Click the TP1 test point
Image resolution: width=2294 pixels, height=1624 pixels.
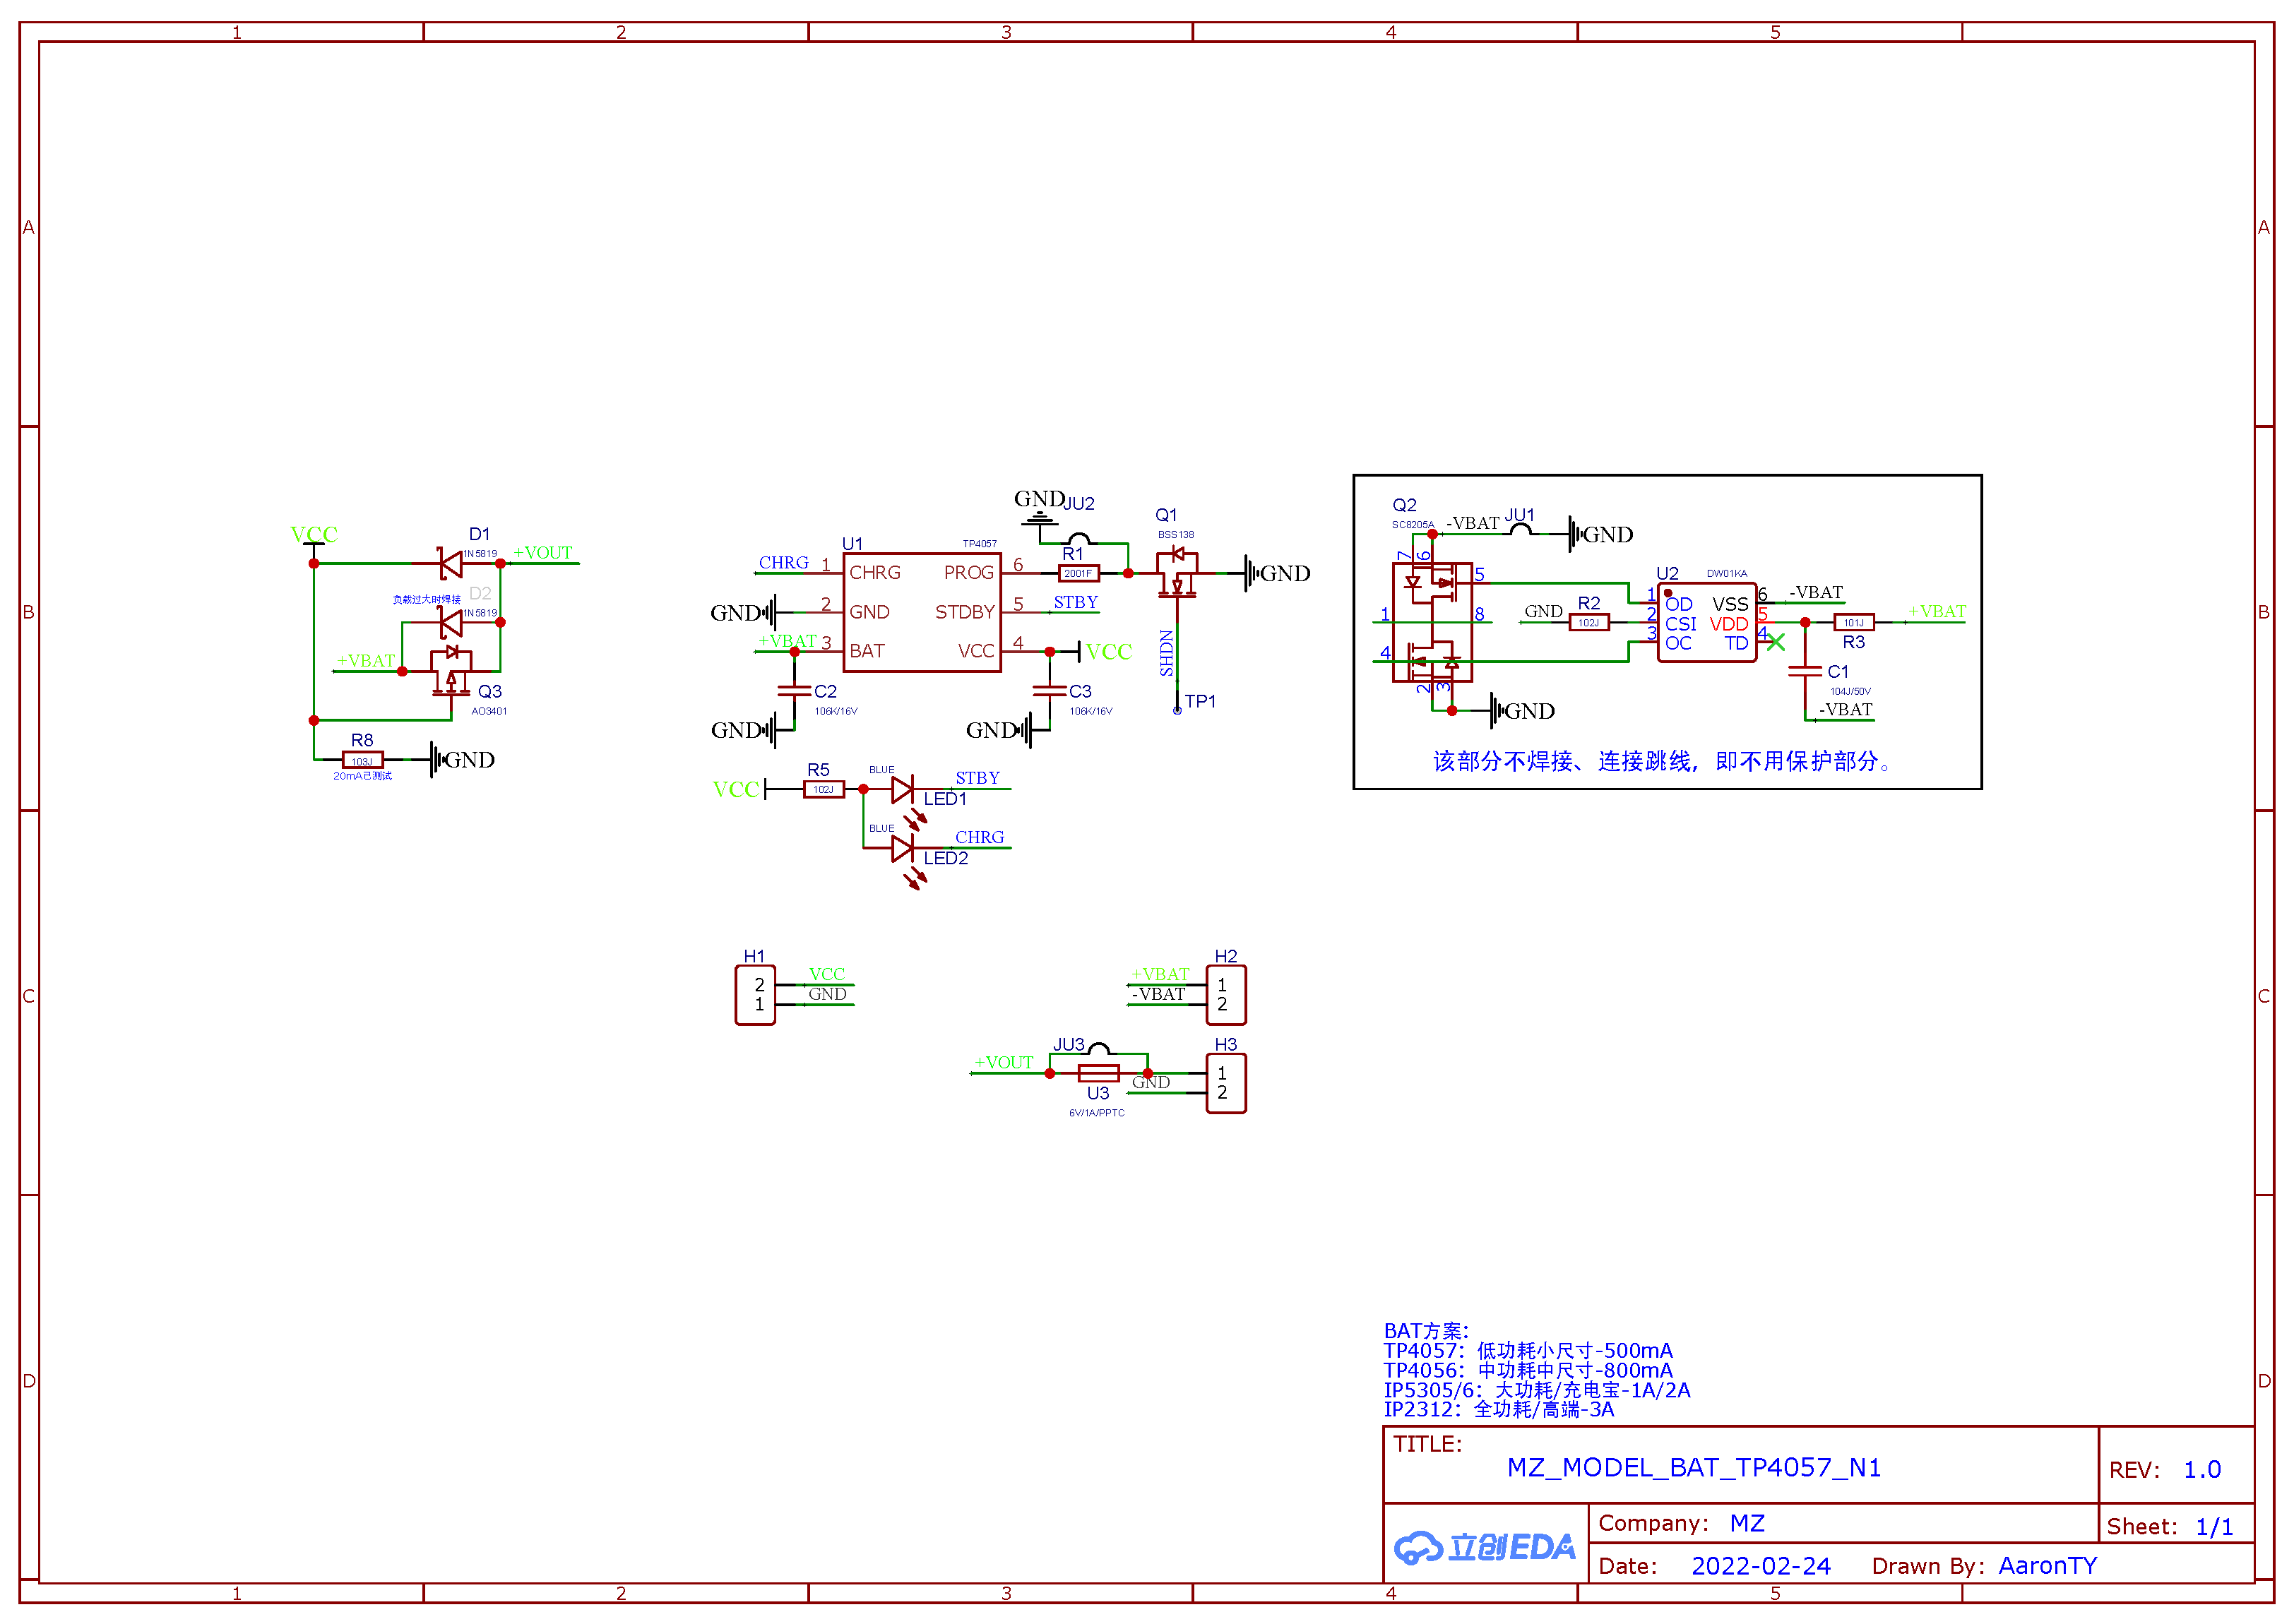[x=1177, y=710]
